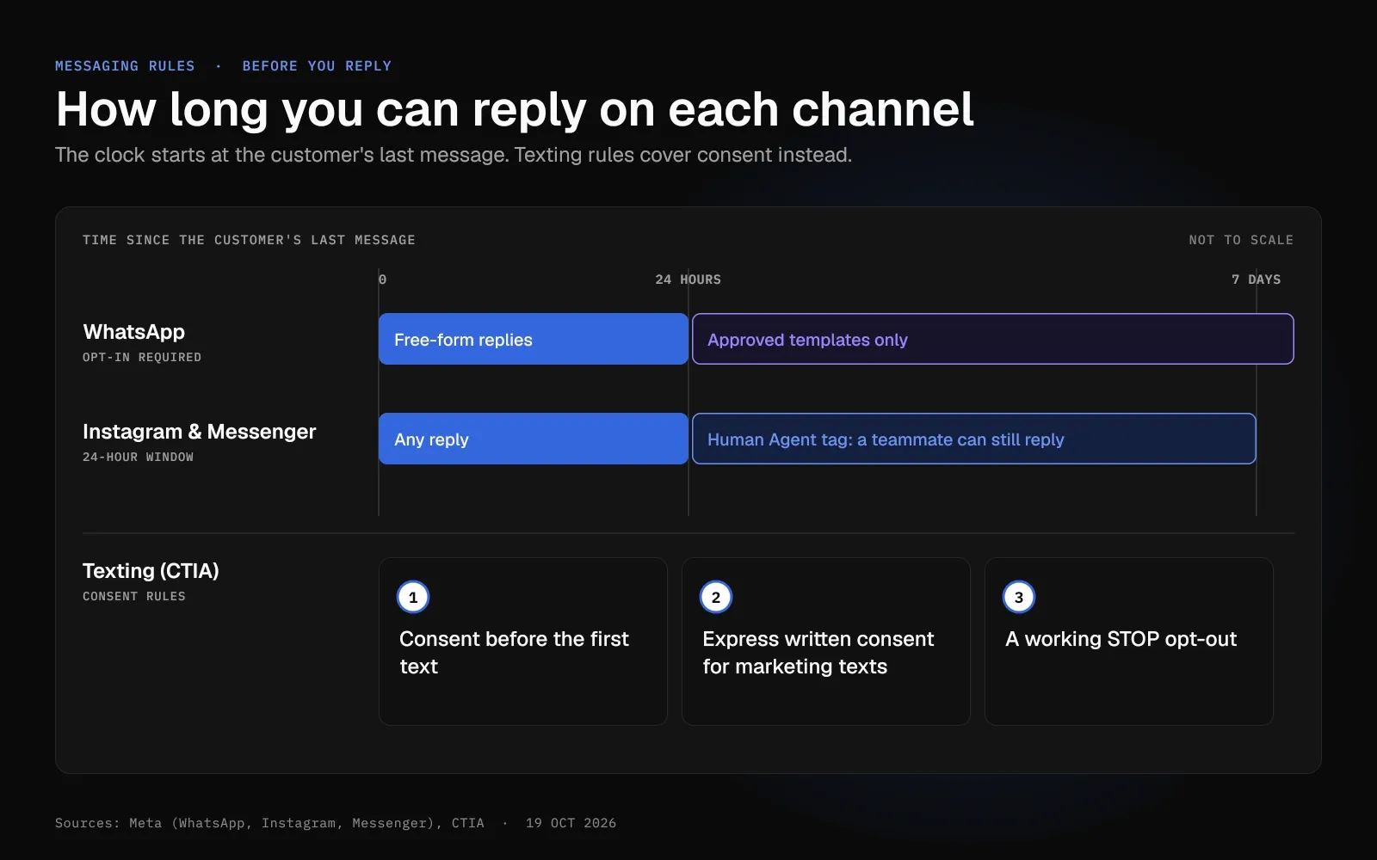This screenshot has width=1377, height=860.
Task: Click the MESSAGING RULES breadcrumb label
Action: pyautogui.click(x=125, y=66)
